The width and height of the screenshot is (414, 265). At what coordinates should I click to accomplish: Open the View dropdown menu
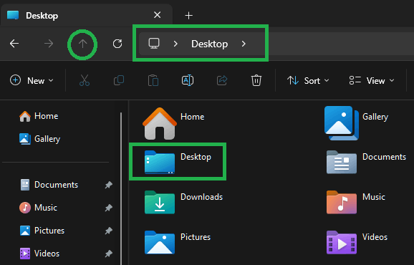coord(372,80)
